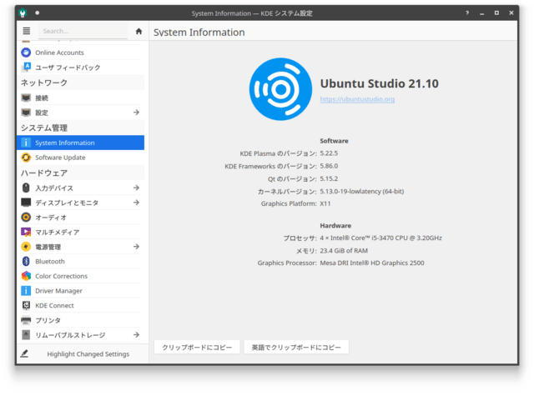Click the Mesa DRI Intel HD Graphics text
The image size is (534, 396).
(x=372, y=263)
